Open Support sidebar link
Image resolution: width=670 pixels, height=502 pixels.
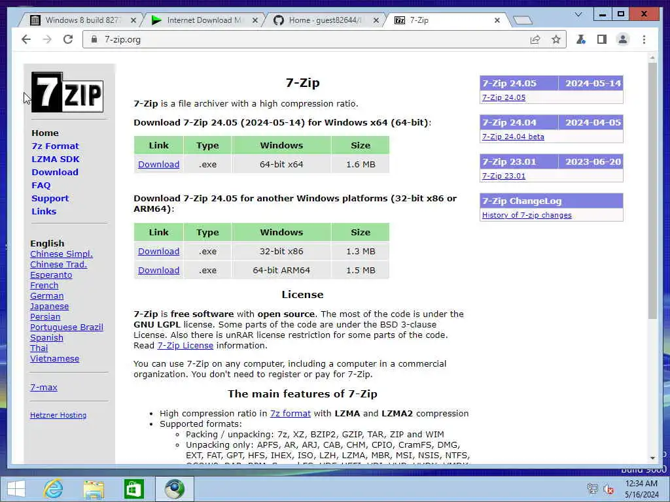[50, 199]
